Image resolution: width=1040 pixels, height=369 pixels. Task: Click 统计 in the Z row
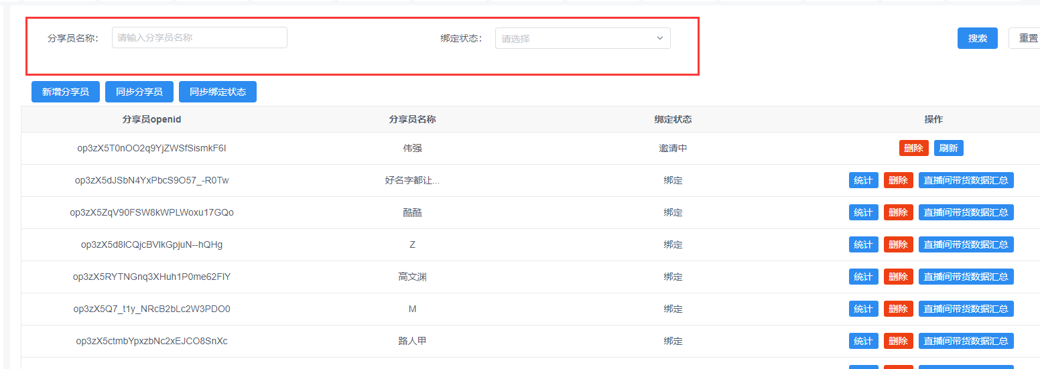(x=863, y=244)
